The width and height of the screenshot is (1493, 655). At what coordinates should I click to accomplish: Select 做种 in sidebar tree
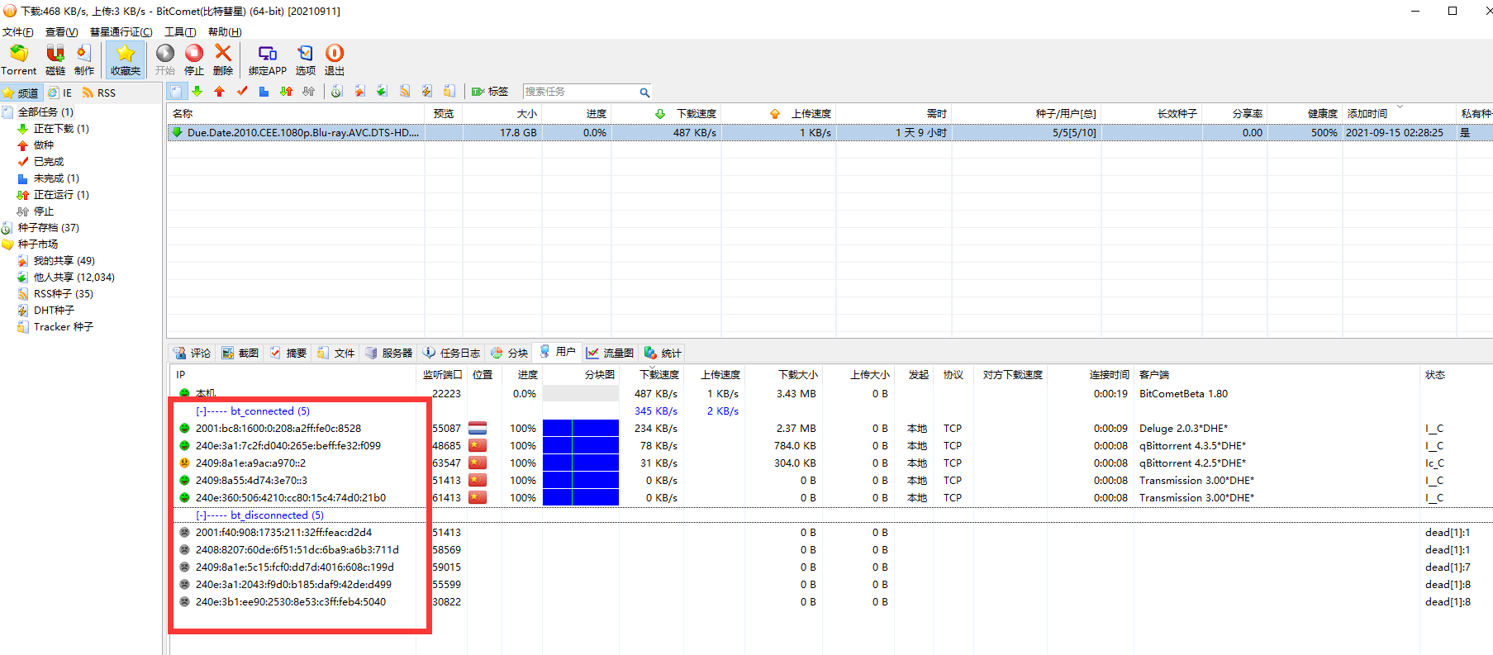pyautogui.click(x=36, y=145)
